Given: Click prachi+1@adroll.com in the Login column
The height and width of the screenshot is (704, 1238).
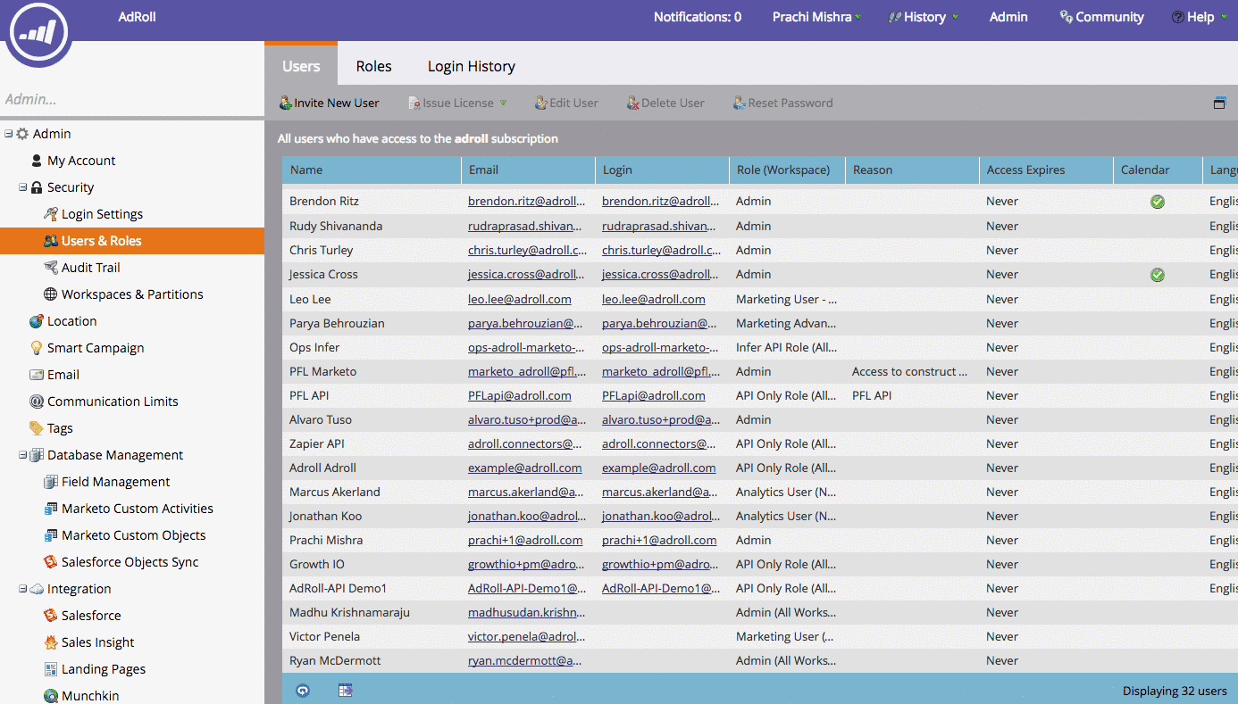Looking at the screenshot, I should coord(659,540).
